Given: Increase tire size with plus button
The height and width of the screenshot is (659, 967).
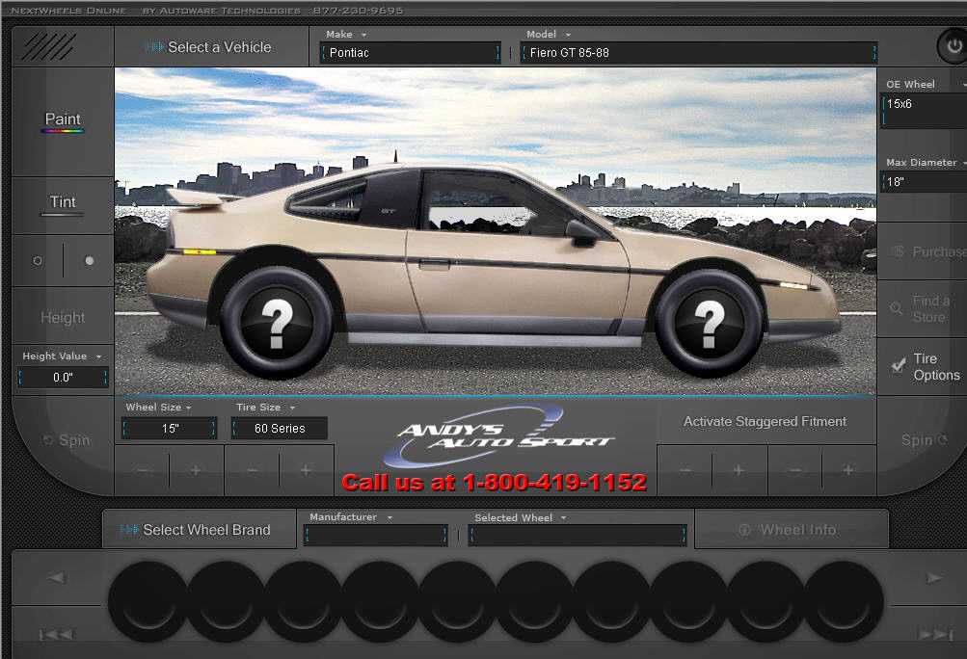Looking at the screenshot, I should (x=306, y=471).
